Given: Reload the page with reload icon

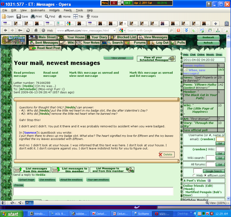Looking at the screenshot, I should pos(28,30).
